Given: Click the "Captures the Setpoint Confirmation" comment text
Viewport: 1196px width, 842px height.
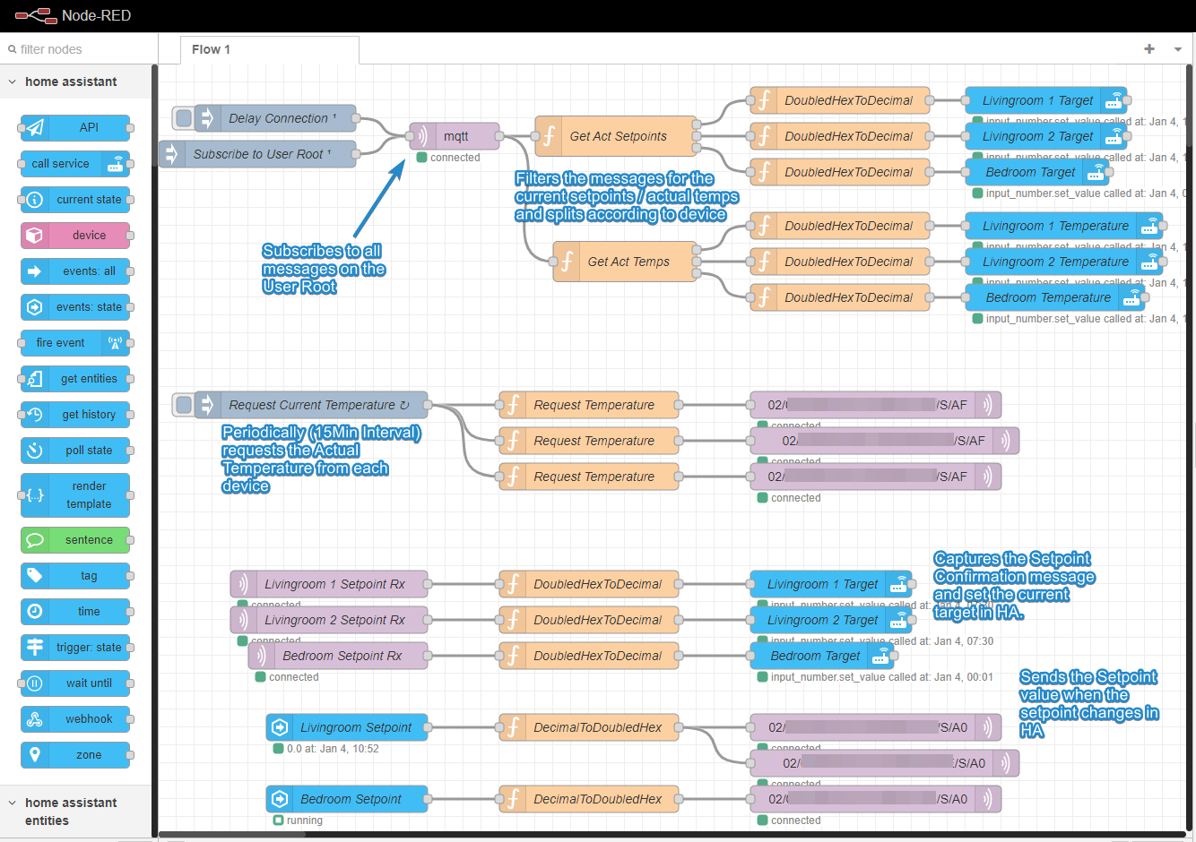Looking at the screenshot, I should click(1014, 585).
